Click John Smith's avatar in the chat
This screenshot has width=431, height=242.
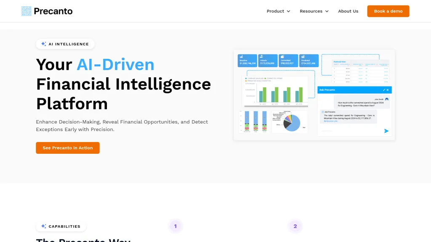tap(387, 99)
